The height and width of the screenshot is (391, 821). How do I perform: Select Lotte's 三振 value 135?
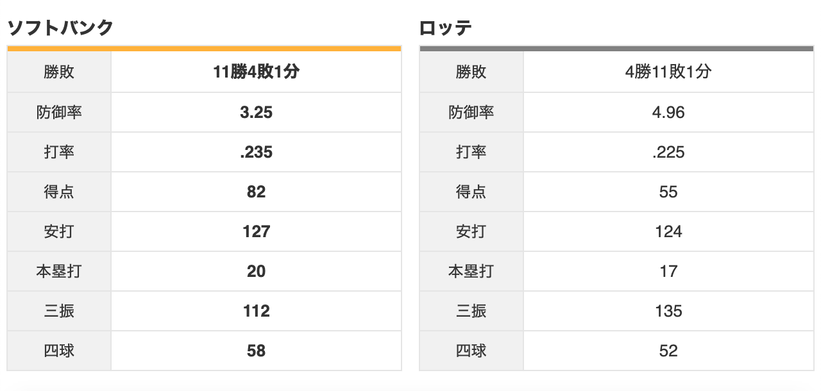pyautogui.click(x=668, y=311)
